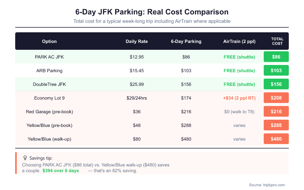
Task: Select the Daily Rate column header
Action: point(137,41)
